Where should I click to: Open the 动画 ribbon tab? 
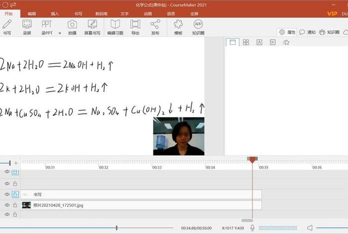pos(148,14)
